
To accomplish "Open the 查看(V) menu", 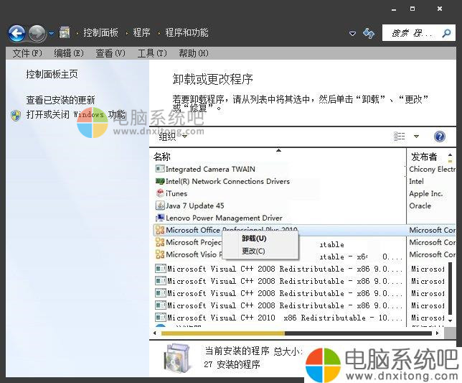I will pos(110,53).
